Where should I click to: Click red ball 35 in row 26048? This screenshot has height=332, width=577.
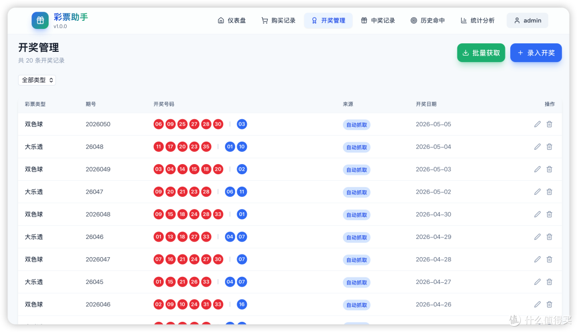point(206,146)
